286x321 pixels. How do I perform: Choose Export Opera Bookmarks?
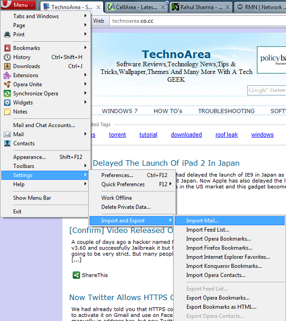(218, 298)
